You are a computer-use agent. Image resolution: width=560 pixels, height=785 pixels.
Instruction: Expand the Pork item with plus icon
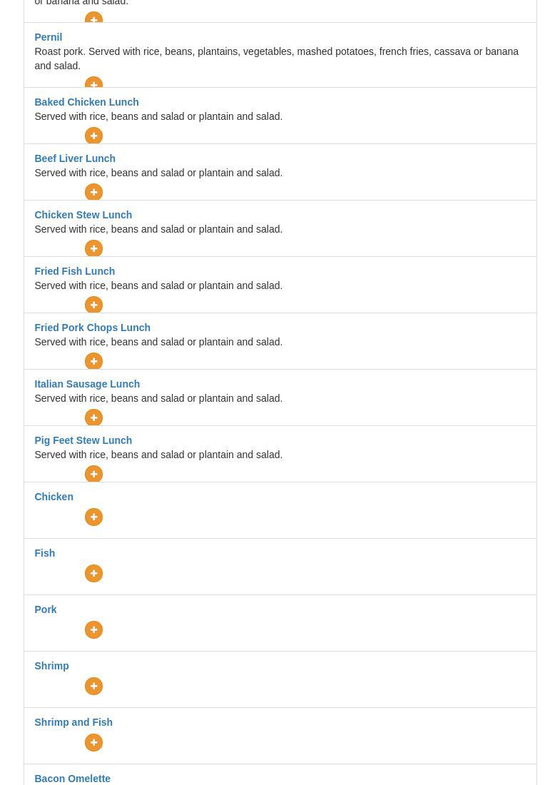pos(93,629)
